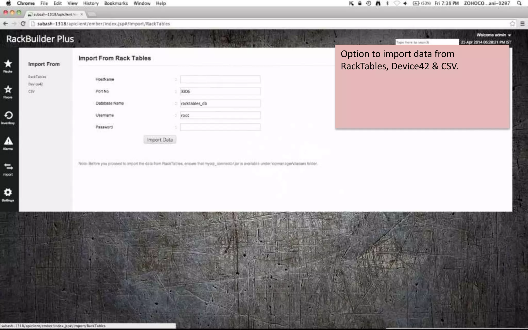
Task: Click the Wi-Fi icon in menu bar
Action: 397,3
